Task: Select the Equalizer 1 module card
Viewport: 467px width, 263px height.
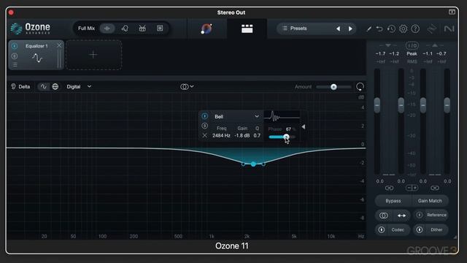Action: pyautogui.click(x=36, y=56)
